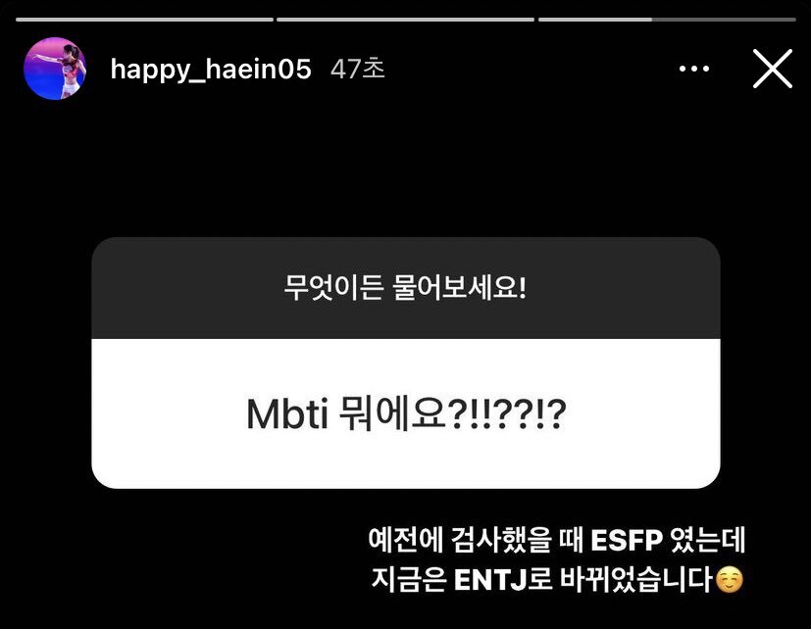Select the bold ESFP text
The height and width of the screenshot is (629, 811).
627,541
